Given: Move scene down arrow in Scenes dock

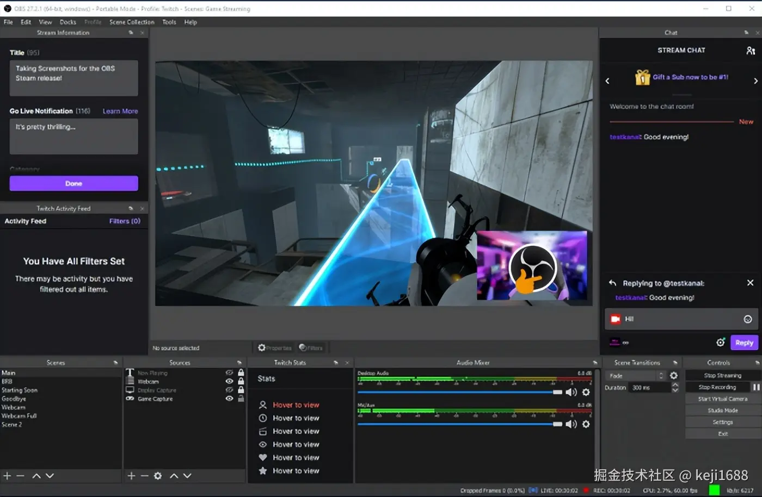Looking at the screenshot, I should pyautogui.click(x=50, y=476).
